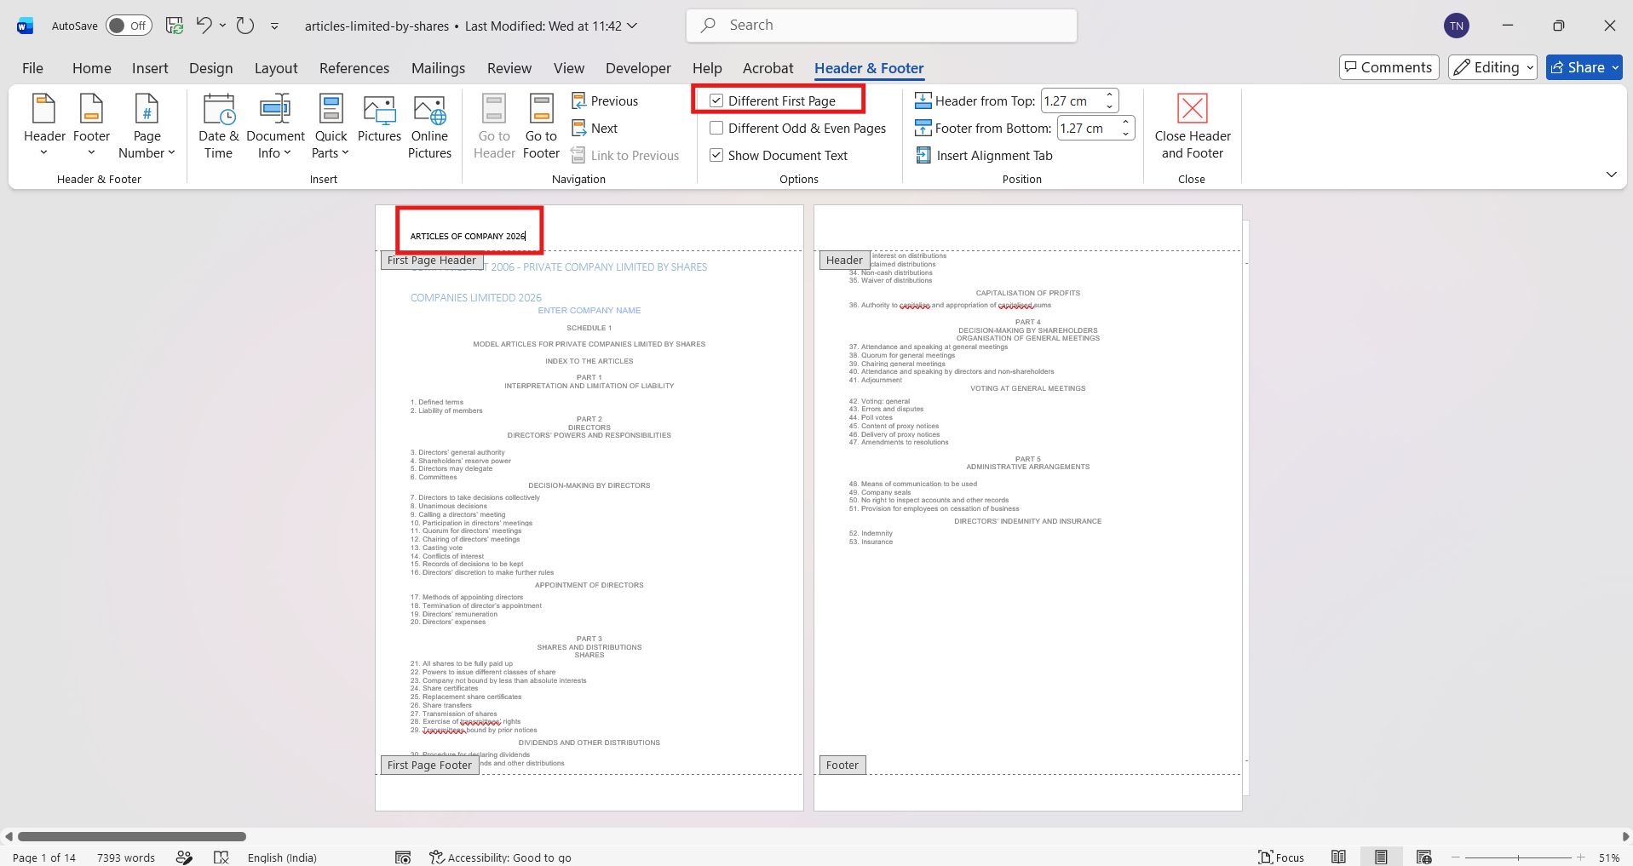The width and height of the screenshot is (1633, 866).
Task: Click the horizontal scrollbar thumb
Action: coord(132,836)
